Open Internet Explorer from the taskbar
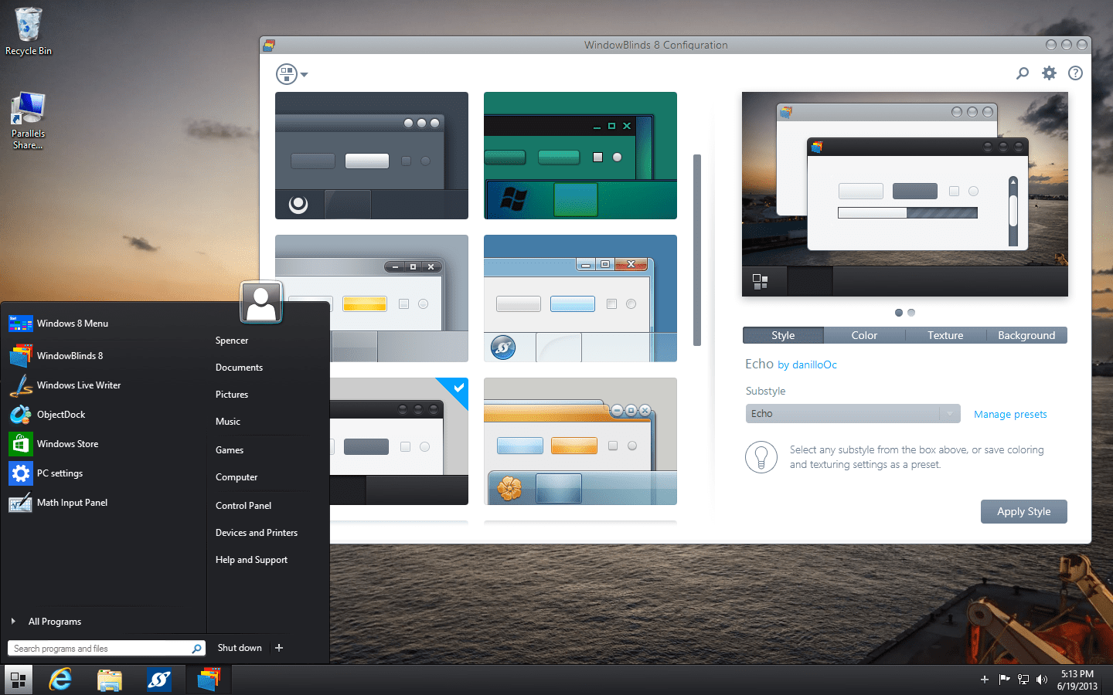The image size is (1113, 695). (x=60, y=680)
